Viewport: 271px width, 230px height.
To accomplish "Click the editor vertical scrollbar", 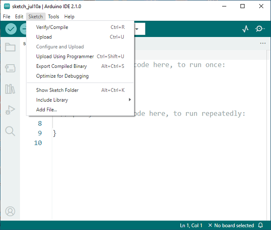I will pyautogui.click(x=269, y=135).
